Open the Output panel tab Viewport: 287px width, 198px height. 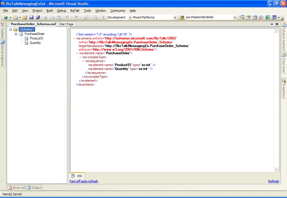(34, 188)
